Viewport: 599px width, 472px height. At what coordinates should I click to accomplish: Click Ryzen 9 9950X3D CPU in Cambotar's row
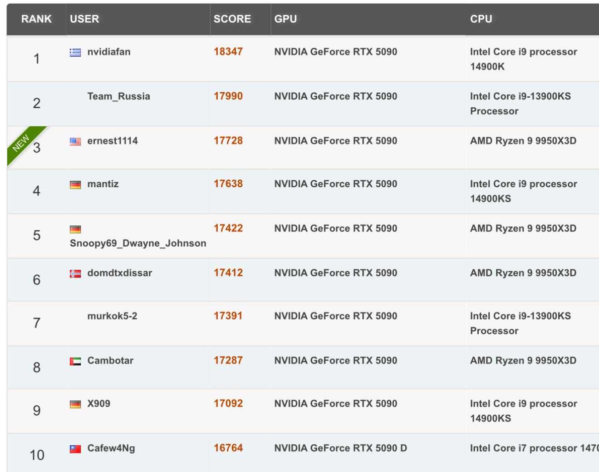click(523, 361)
